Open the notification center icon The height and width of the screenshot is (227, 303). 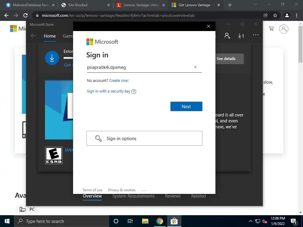pyautogui.click(x=294, y=221)
